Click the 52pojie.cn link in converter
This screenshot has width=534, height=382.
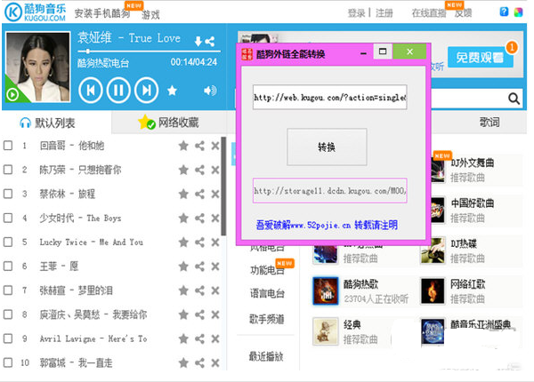tap(327, 225)
